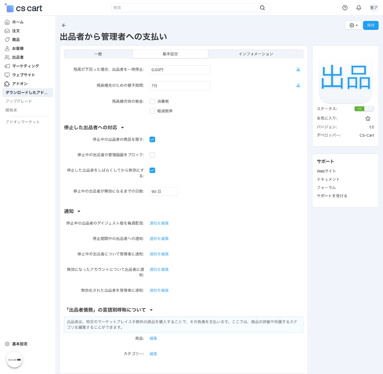This screenshot has height=374, width=383.
Task: Click the favorite star icon
Action: [368, 119]
